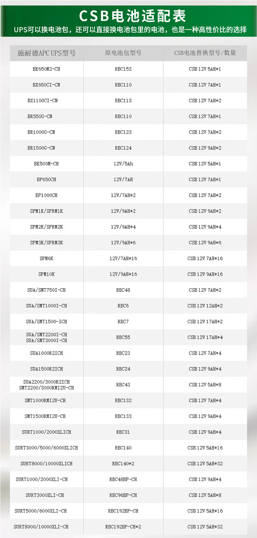
Task: Select the BX1100CI-CN model cell
Action: tap(43, 101)
